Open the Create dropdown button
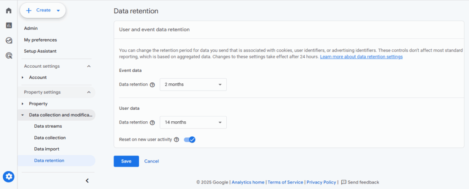The image size is (469, 189). point(43,11)
